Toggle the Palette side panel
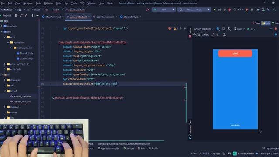 tap(190, 33)
